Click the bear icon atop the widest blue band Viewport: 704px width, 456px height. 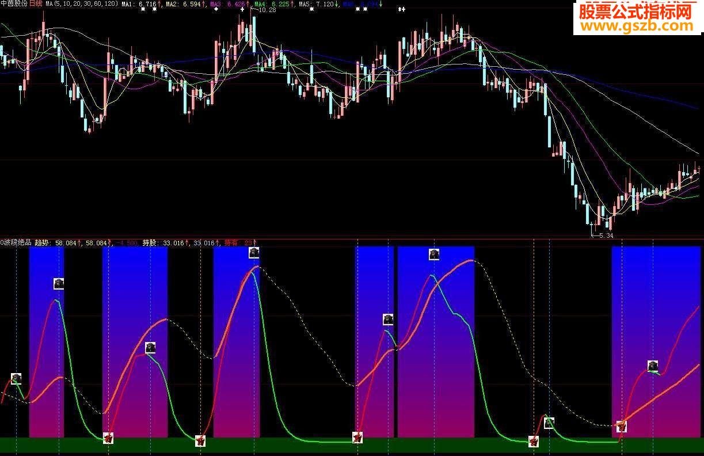tap(434, 254)
